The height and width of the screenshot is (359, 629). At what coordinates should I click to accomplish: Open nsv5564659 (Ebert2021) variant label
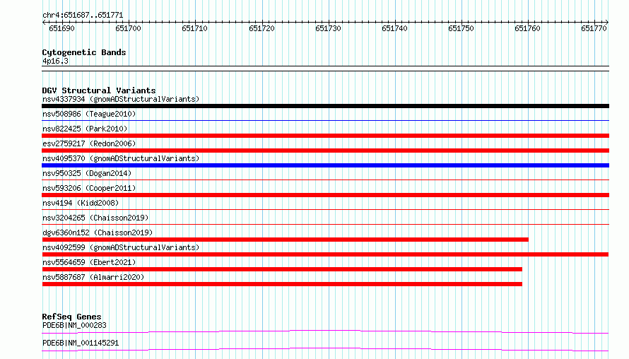[x=89, y=262]
